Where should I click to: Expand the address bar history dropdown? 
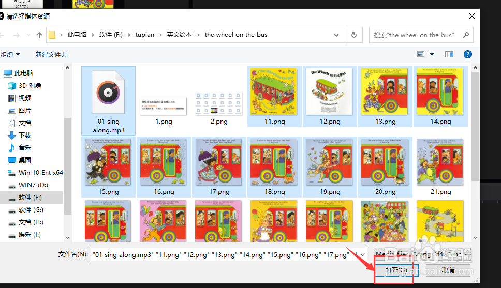tap(336, 35)
